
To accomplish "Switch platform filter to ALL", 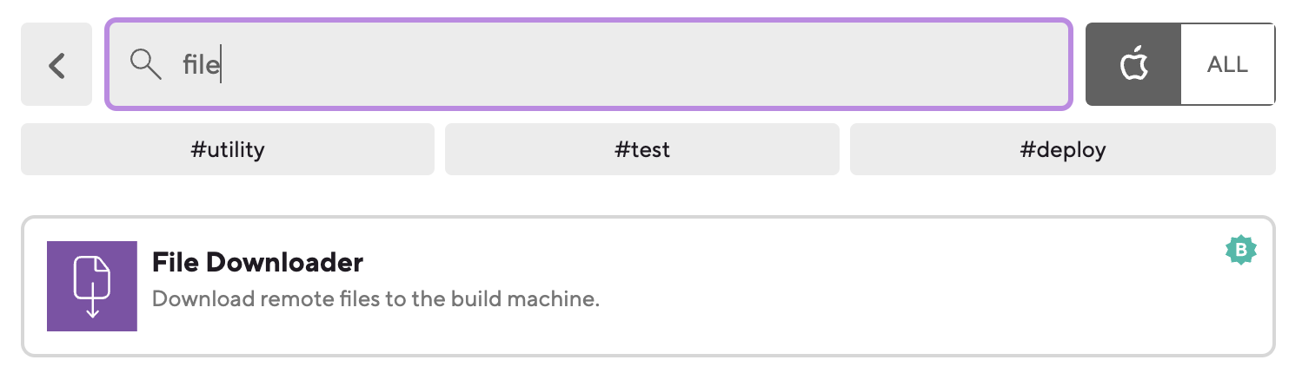I will (x=1227, y=65).
